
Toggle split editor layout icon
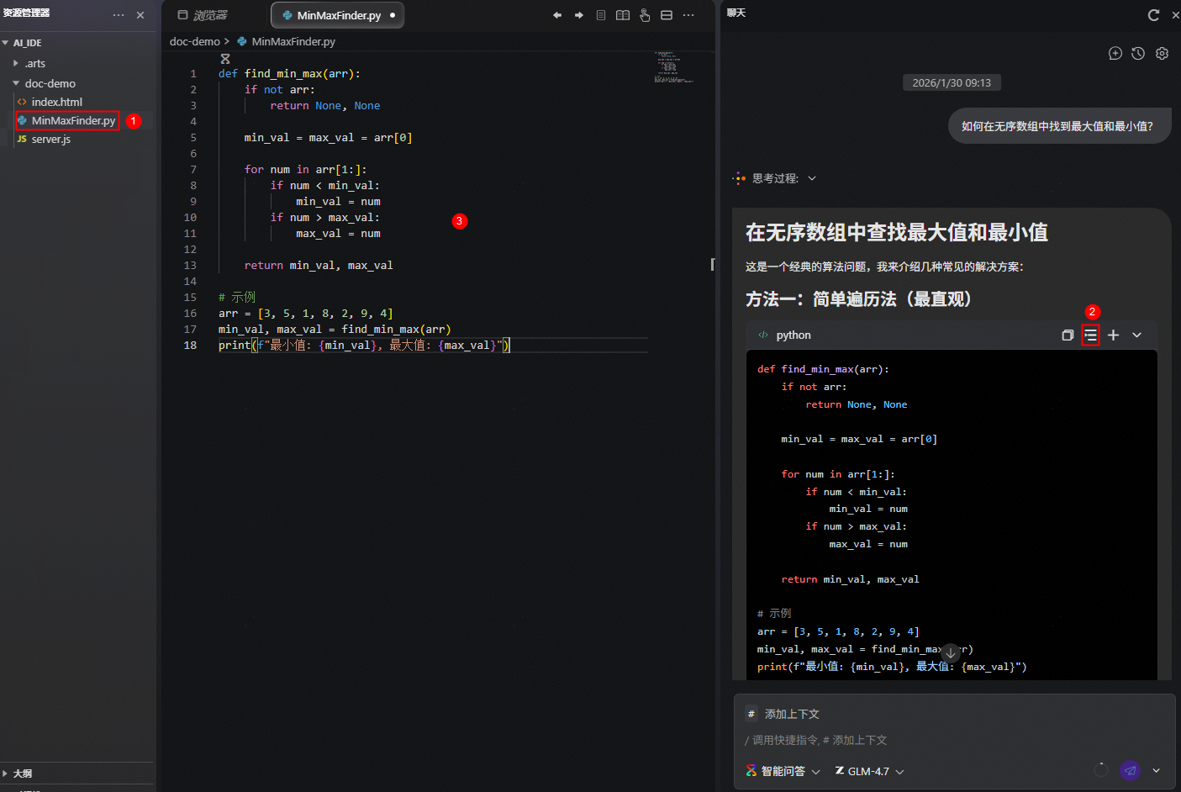(x=667, y=15)
